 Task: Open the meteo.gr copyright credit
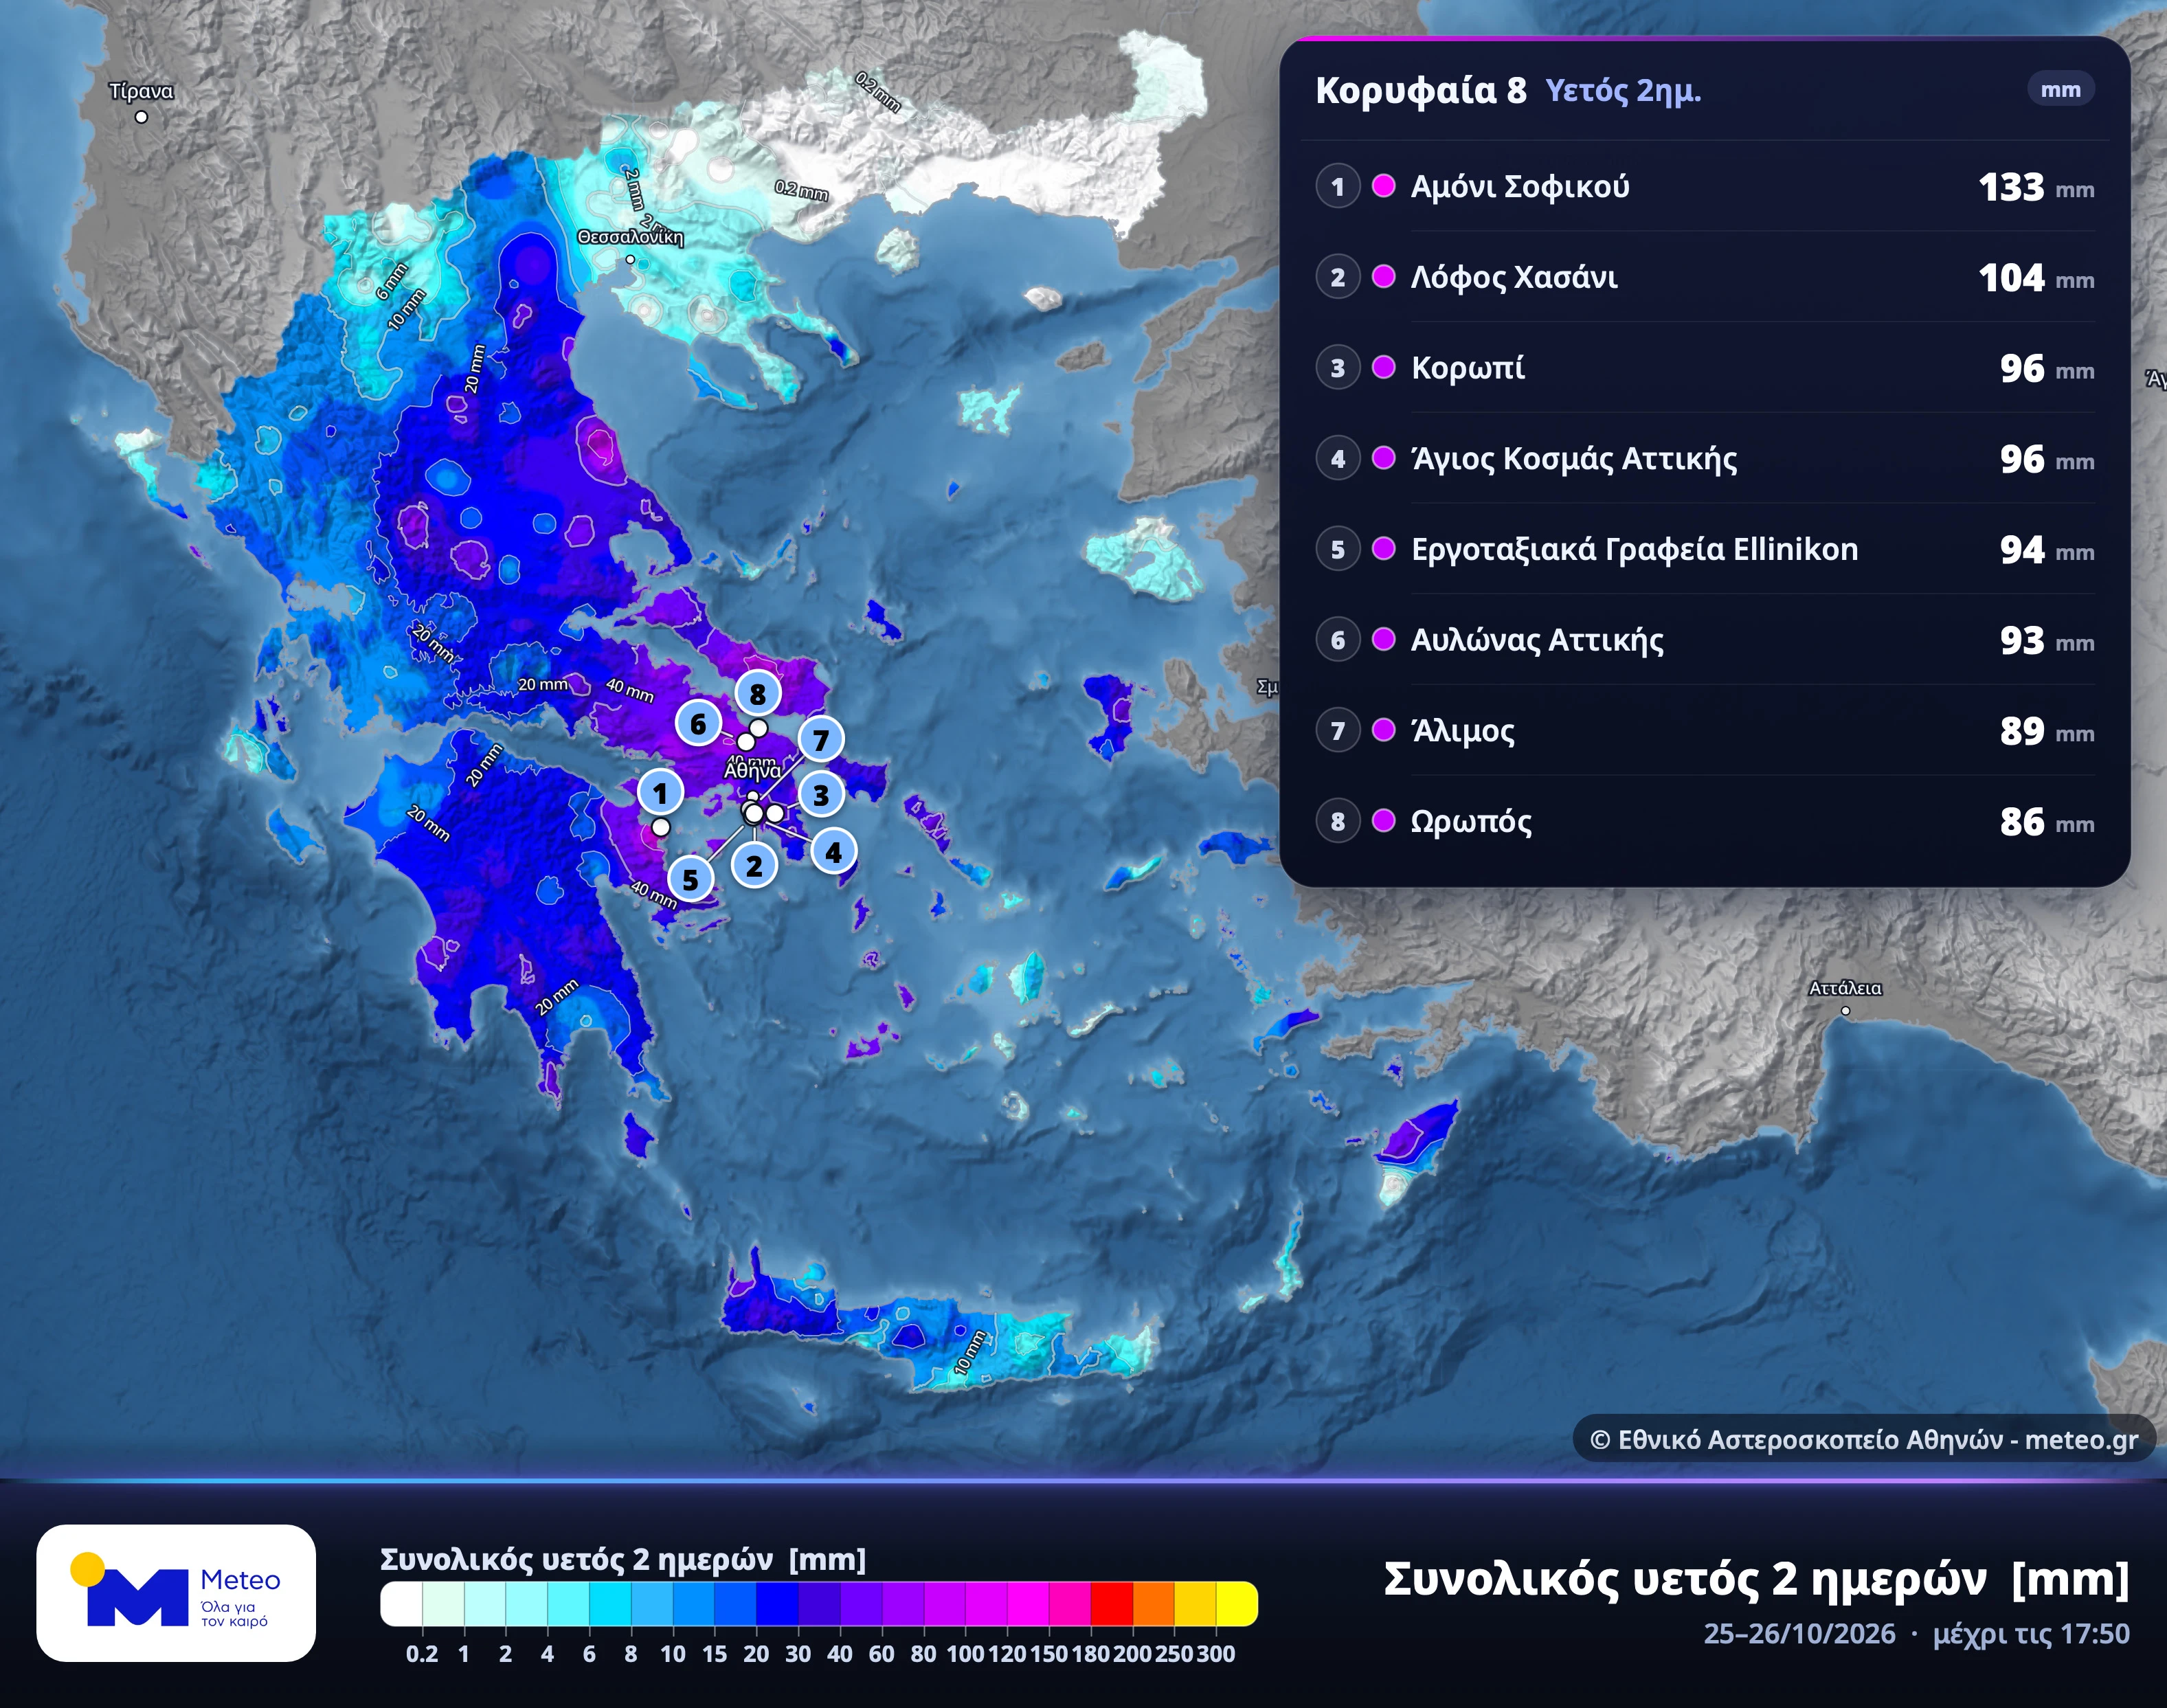click(1864, 1439)
